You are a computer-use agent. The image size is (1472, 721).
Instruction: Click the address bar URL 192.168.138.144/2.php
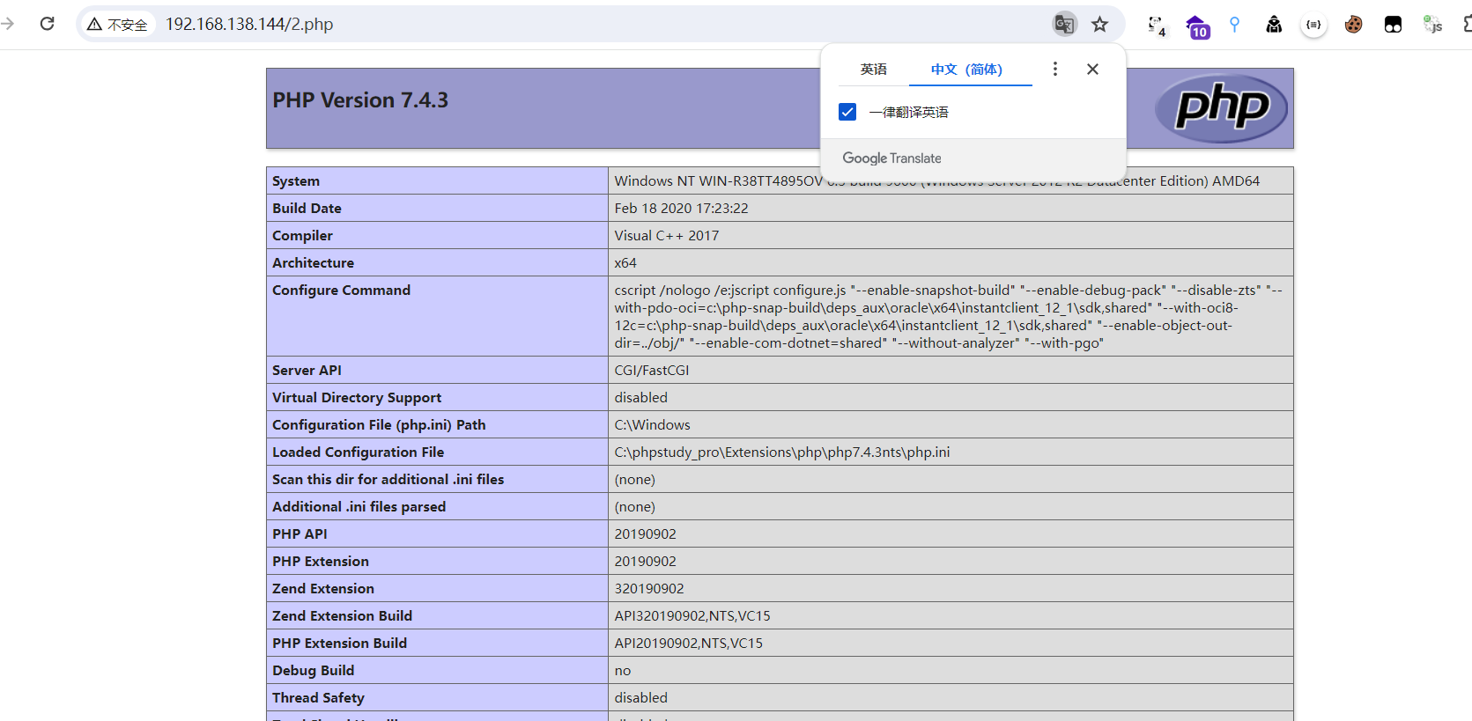(x=249, y=25)
